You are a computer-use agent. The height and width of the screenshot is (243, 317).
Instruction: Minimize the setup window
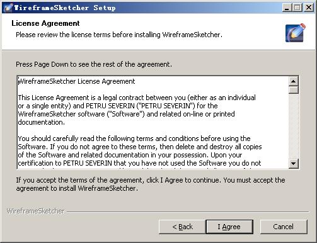(286, 8)
